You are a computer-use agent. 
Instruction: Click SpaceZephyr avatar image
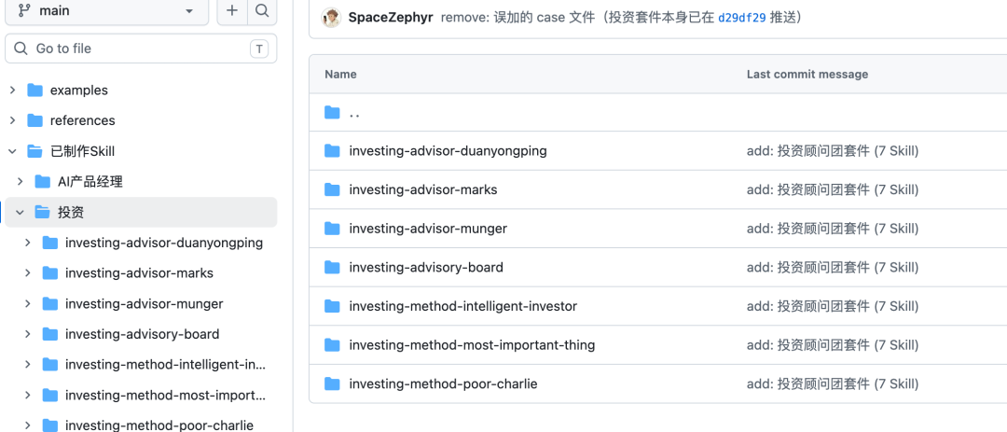[x=331, y=18]
